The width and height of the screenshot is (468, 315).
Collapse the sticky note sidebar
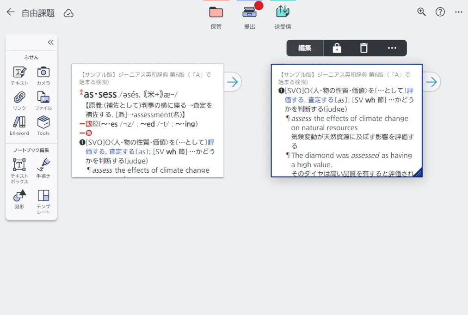click(x=50, y=42)
